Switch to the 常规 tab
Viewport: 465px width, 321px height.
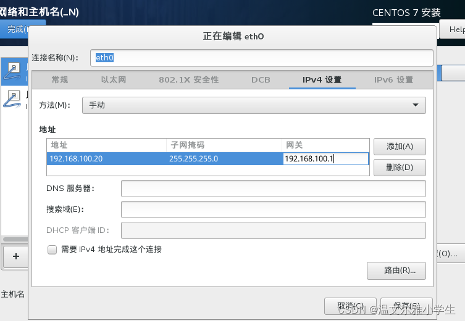(x=60, y=79)
